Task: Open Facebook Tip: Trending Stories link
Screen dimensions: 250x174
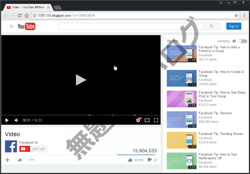Action: point(221,134)
